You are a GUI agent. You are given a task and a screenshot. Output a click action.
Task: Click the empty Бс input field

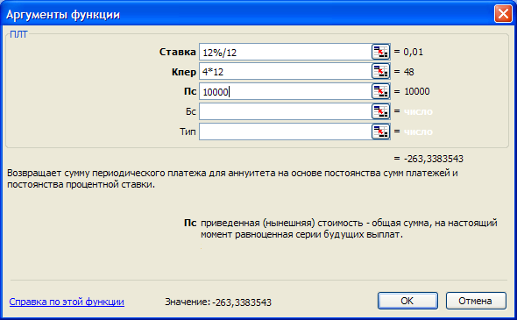point(285,111)
